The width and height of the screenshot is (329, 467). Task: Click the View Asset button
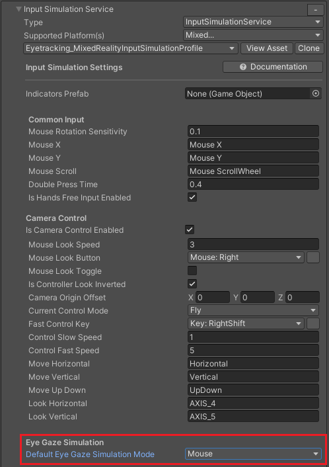click(x=267, y=48)
